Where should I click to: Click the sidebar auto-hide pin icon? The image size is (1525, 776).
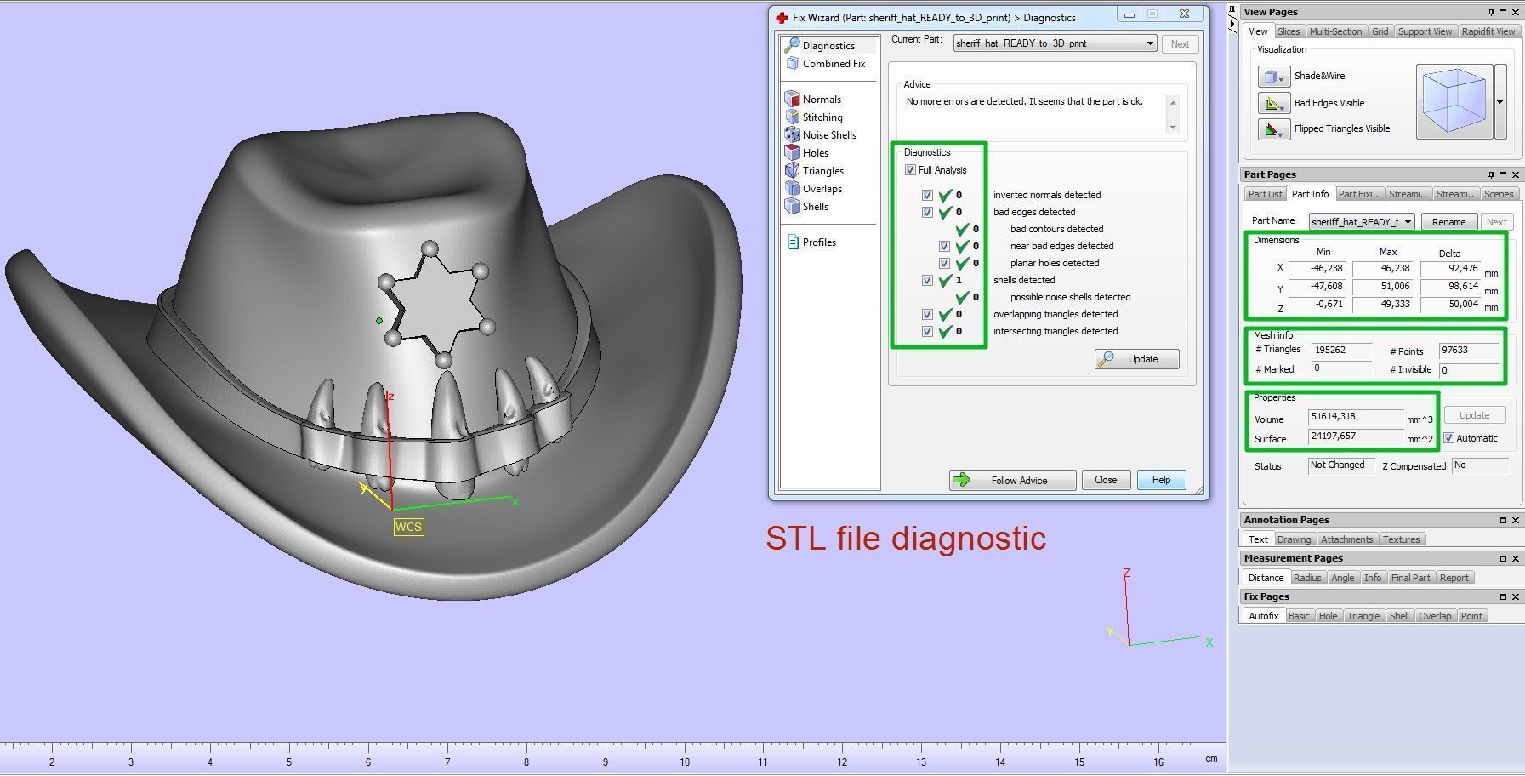(x=1232, y=11)
